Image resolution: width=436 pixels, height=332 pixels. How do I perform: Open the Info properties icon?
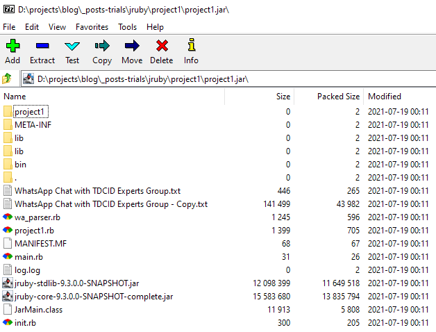click(x=191, y=47)
